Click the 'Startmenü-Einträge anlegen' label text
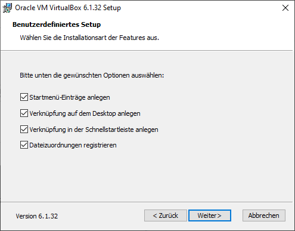 [70, 97]
